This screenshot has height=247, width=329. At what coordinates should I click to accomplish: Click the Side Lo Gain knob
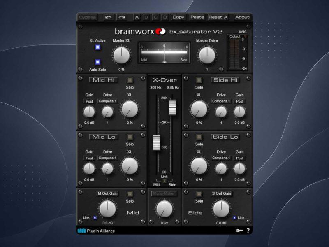240,169
